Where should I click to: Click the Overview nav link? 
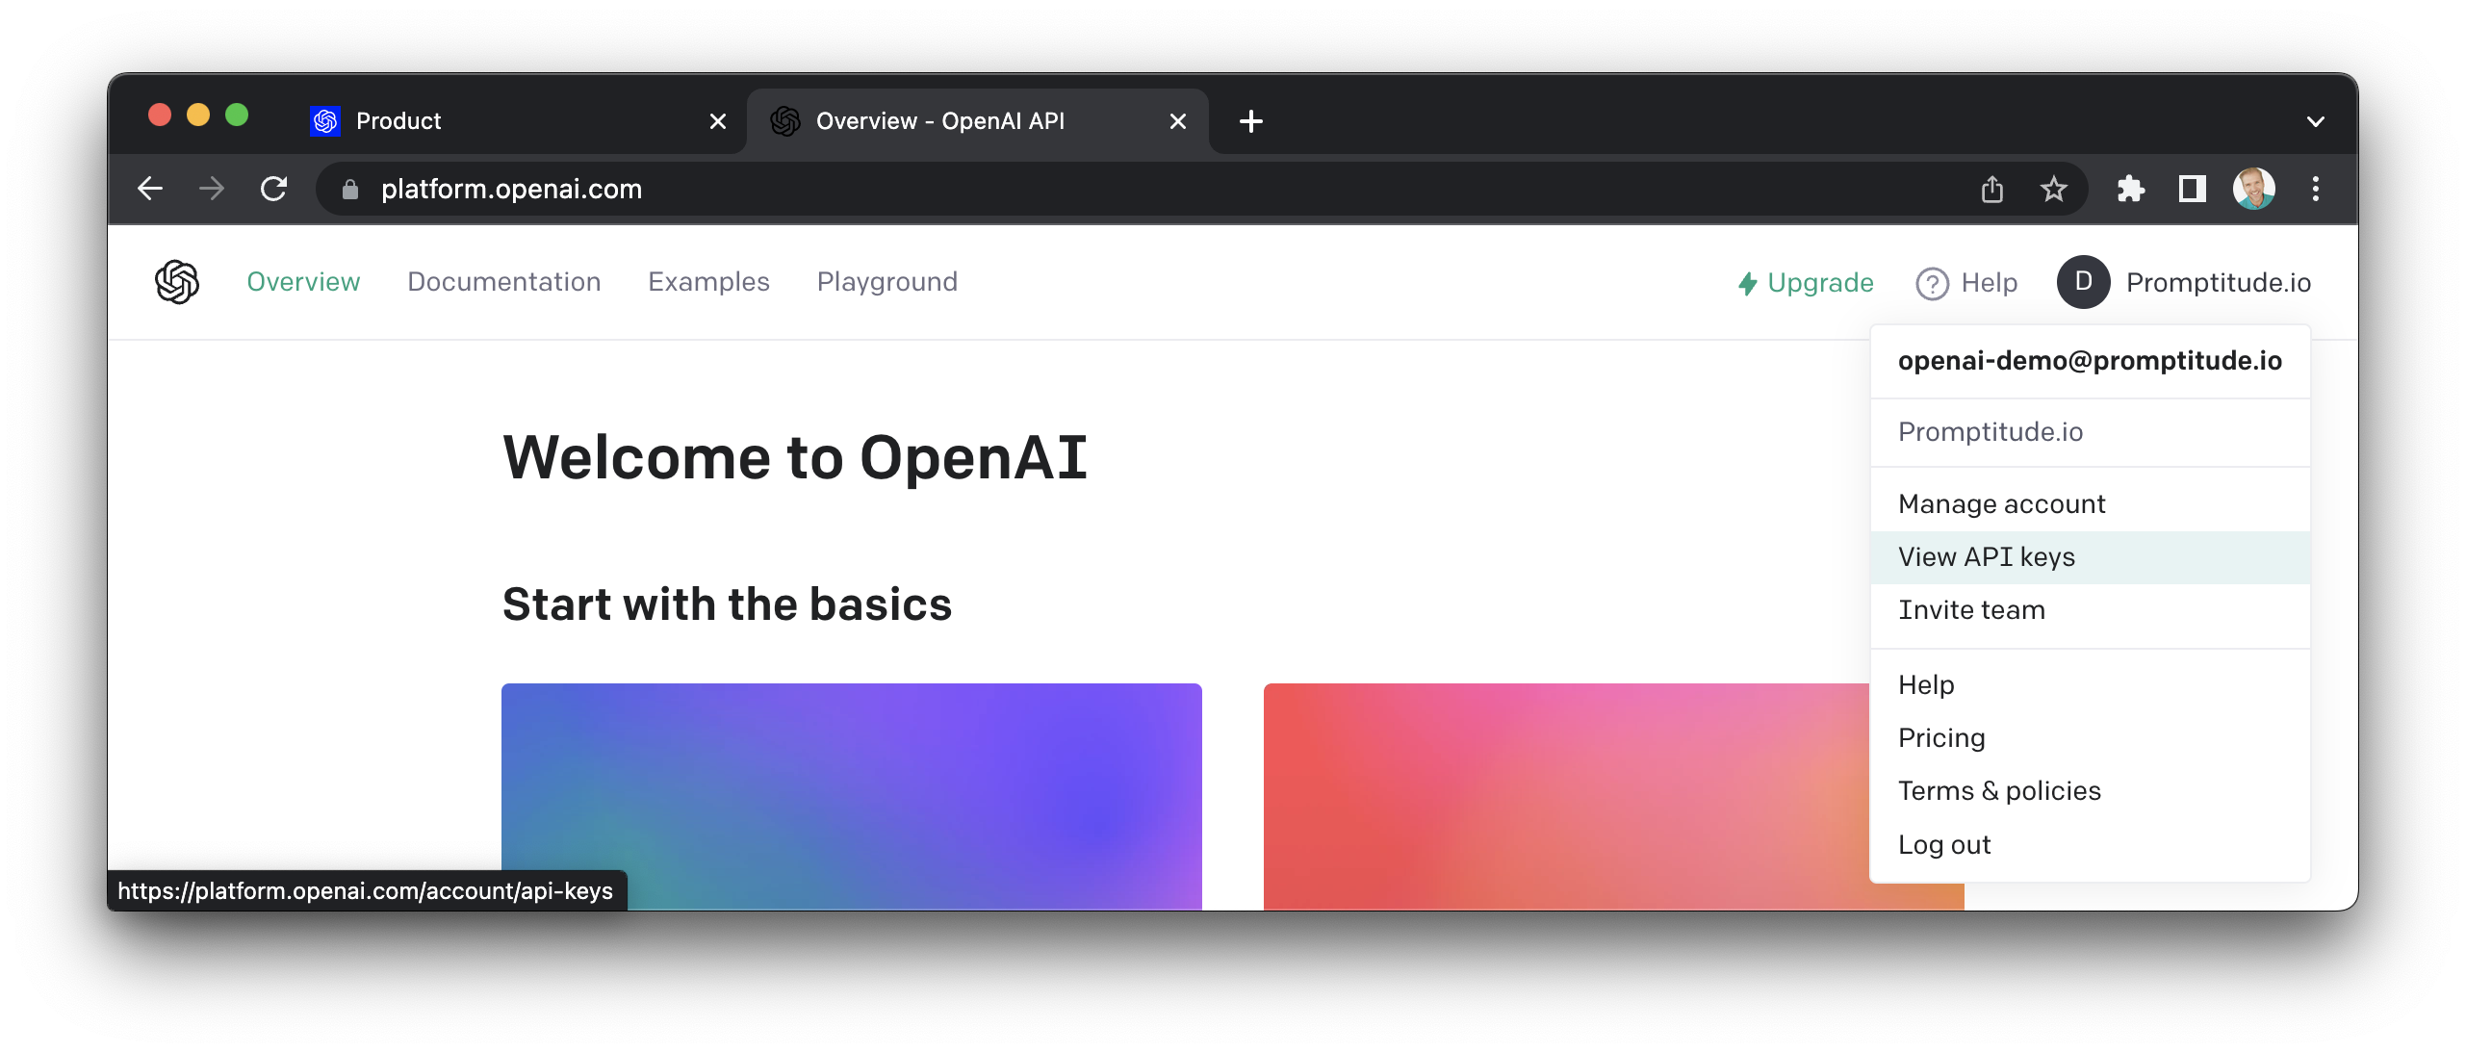coord(303,282)
